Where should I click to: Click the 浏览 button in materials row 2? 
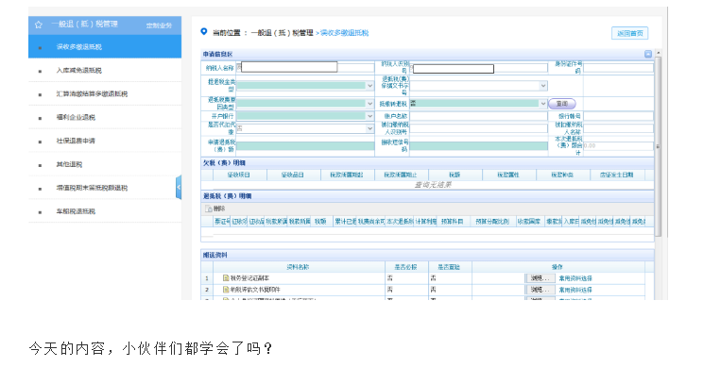point(541,290)
